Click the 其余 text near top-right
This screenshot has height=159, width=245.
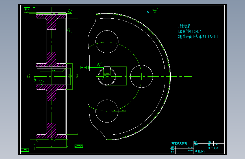click(148, 12)
